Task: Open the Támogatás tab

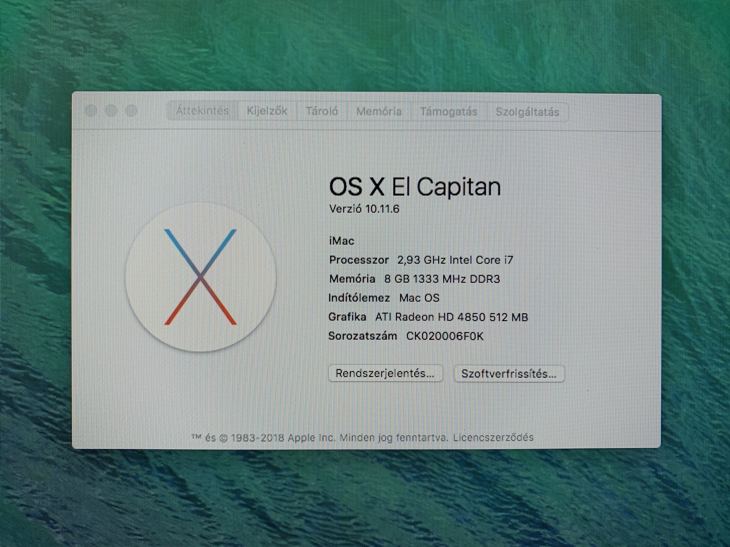Action: click(448, 112)
